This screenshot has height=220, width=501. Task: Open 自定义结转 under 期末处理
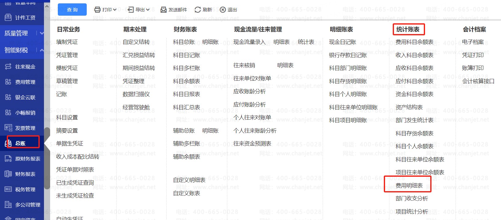click(136, 42)
